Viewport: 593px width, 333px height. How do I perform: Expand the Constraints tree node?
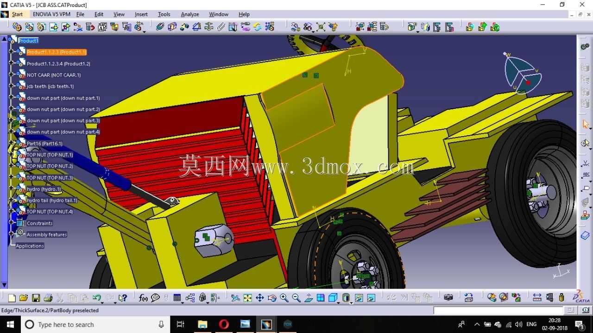[11, 223]
